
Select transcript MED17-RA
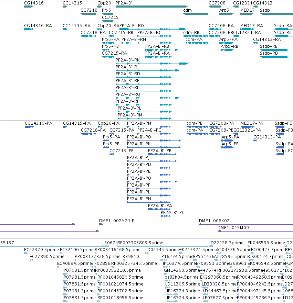pyautogui.click(x=247, y=29)
